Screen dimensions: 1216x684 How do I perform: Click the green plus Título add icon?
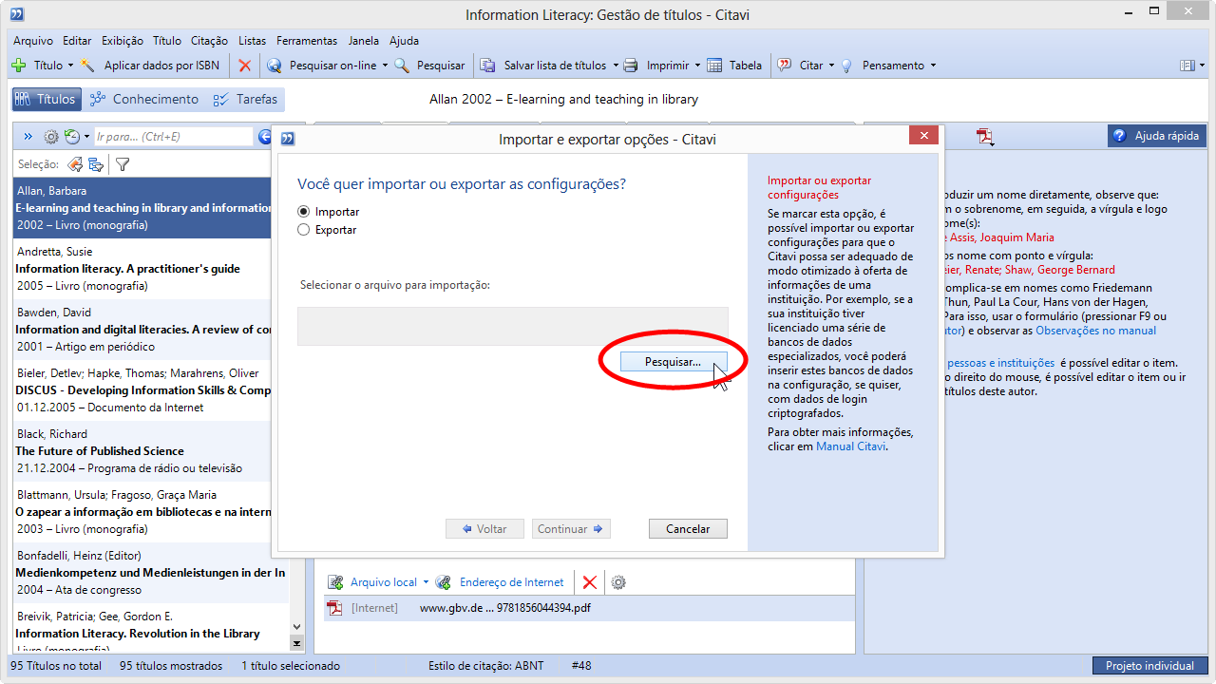pyautogui.click(x=19, y=66)
